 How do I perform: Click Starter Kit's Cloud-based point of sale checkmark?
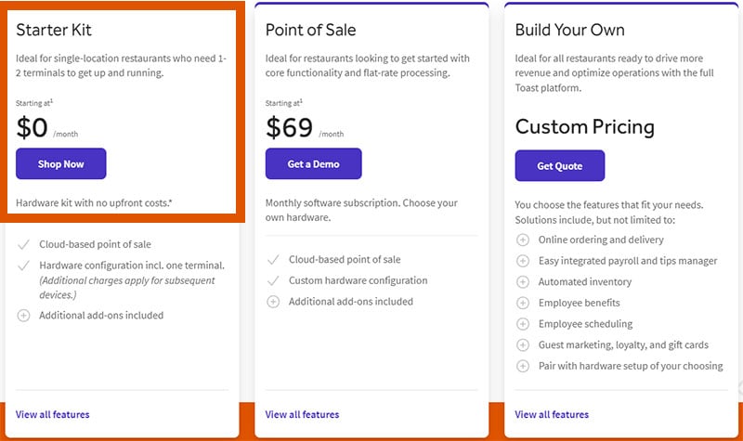[23, 245]
